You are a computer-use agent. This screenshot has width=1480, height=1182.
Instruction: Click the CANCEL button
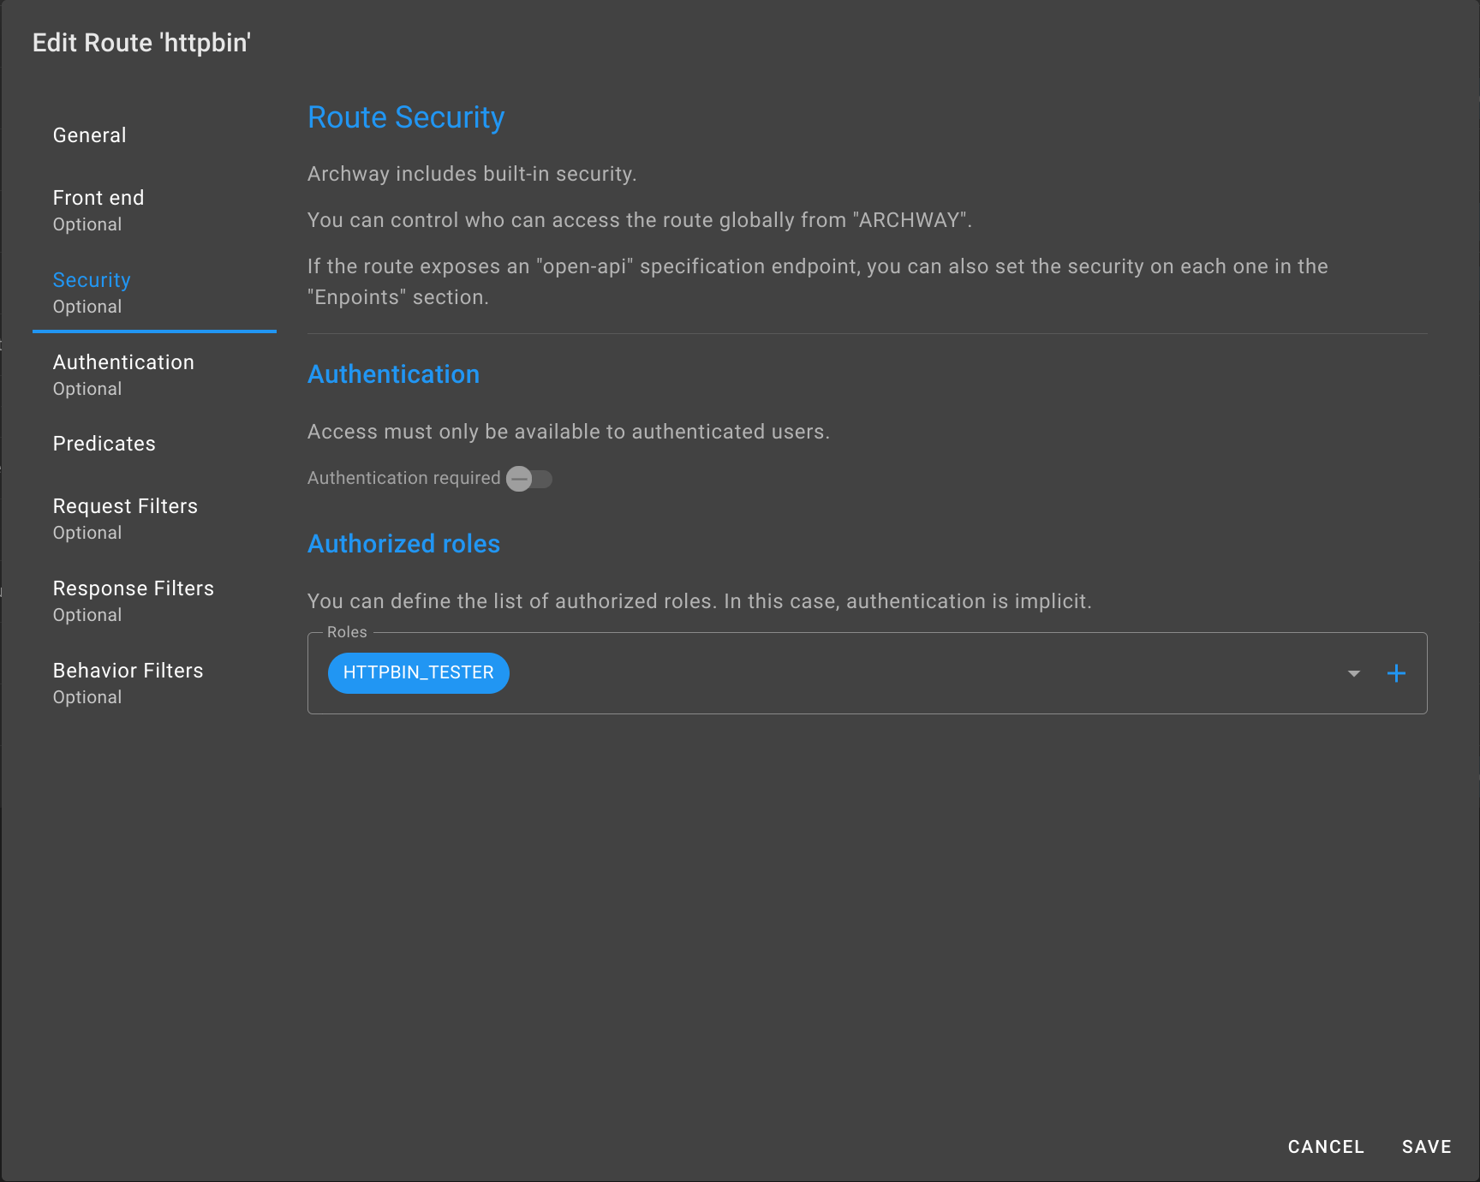pyautogui.click(x=1326, y=1147)
